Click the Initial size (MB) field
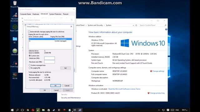 click(x=49, y=58)
